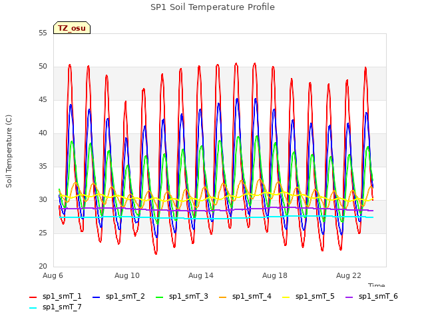
Task: Click the Soil Temperature (C) axis label
Action: pyautogui.click(x=9, y=151)
